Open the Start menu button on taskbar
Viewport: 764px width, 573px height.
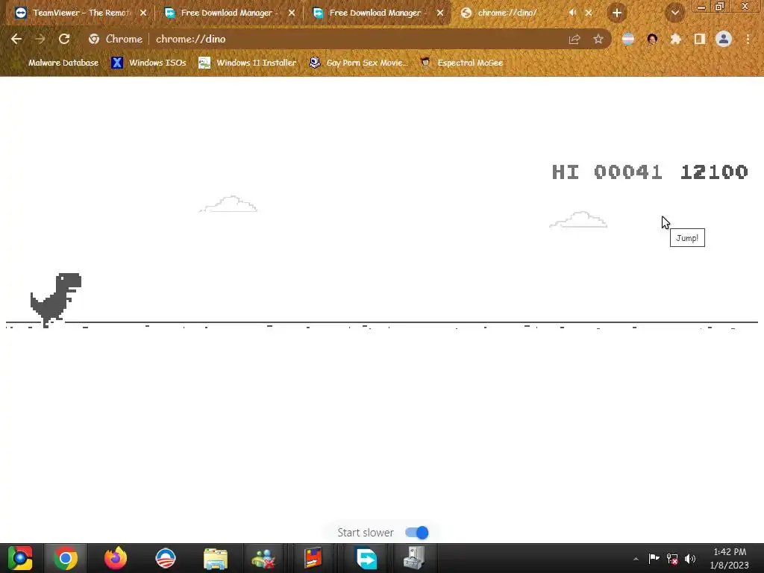[20, 558]
